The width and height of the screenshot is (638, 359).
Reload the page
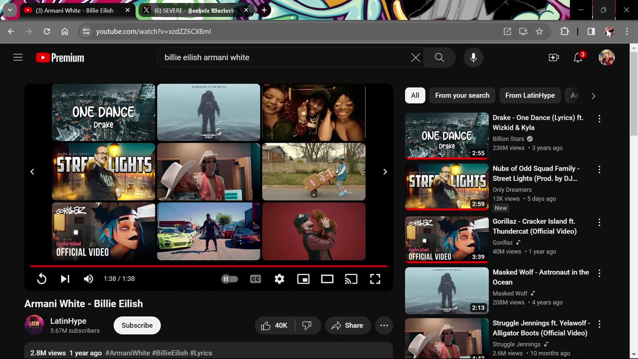point(47,31)
